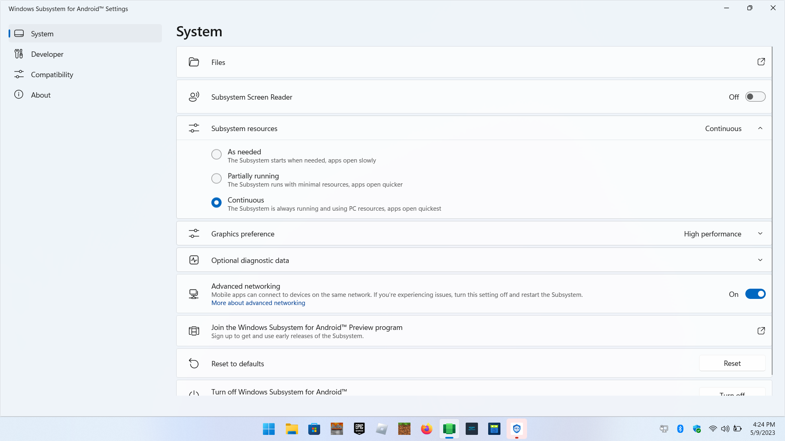Viewport: 785px width, 441px height.
Task: Open the Roblox taskbar icon
Action: coord(382,429)
